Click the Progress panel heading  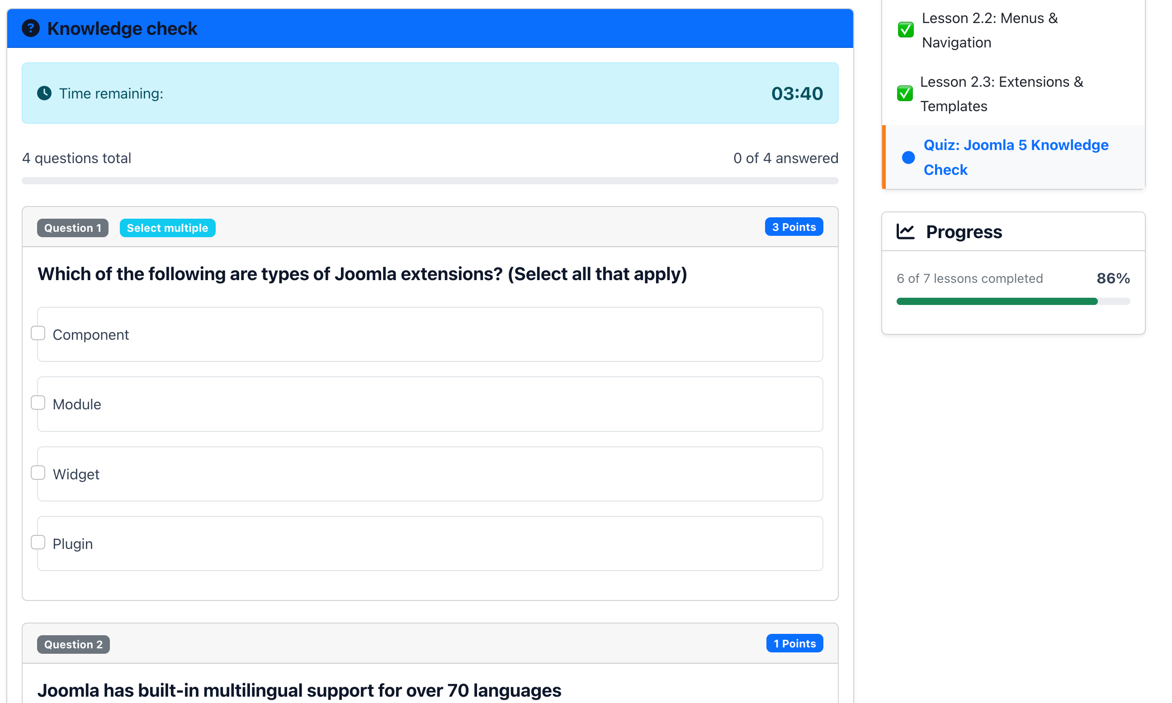tap(964, 232)
